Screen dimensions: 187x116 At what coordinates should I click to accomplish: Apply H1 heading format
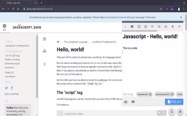click(152, 27)
